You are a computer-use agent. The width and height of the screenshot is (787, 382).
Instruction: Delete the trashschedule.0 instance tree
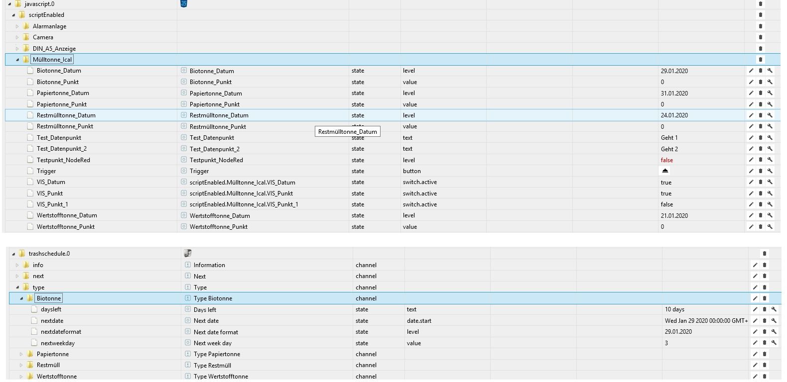[765, 253]
